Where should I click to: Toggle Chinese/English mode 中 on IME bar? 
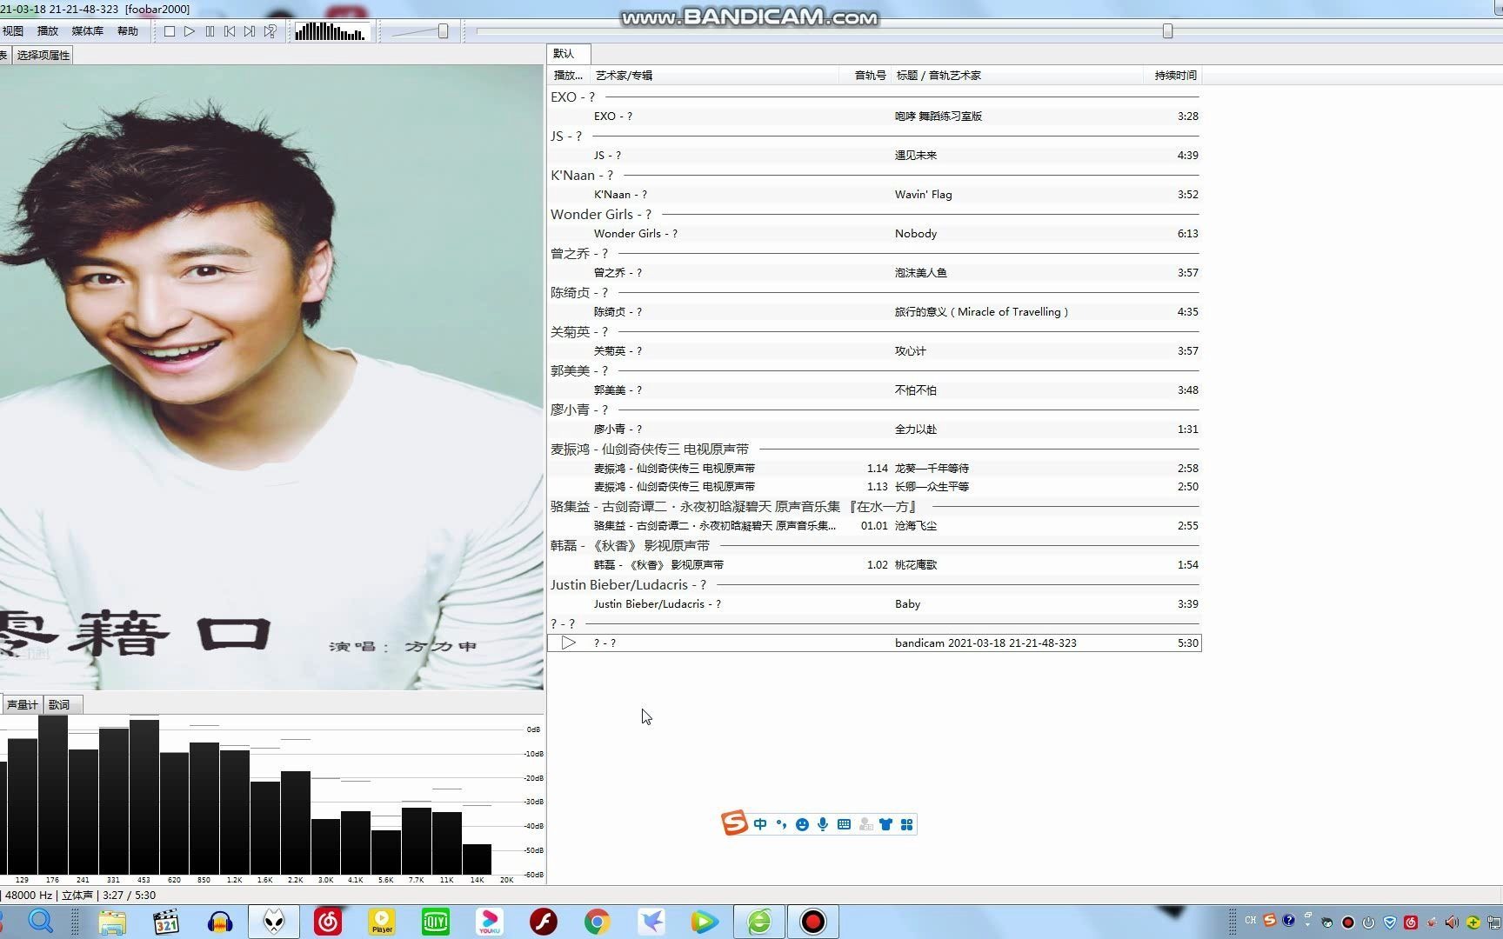pyautogui.click(x=760, y=824)
